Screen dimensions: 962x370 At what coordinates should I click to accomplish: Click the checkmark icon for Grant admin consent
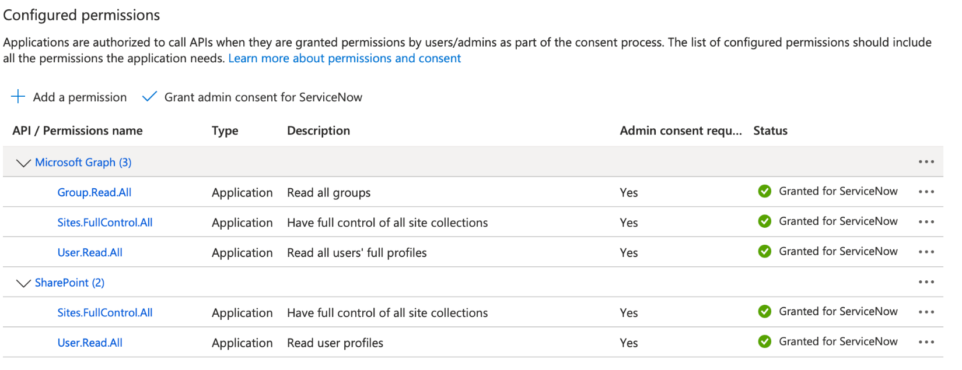tap(149, 97)
